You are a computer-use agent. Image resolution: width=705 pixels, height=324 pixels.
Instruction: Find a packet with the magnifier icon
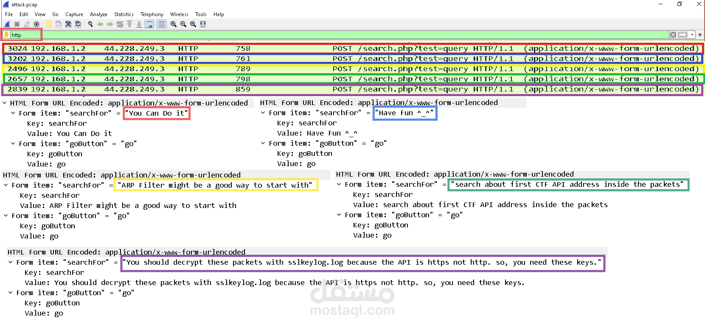click(x=90, y=24)
